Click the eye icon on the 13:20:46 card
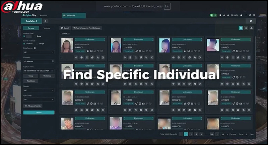Image resolution: width=268 pixels, height=145 pixels. [222, 57]
